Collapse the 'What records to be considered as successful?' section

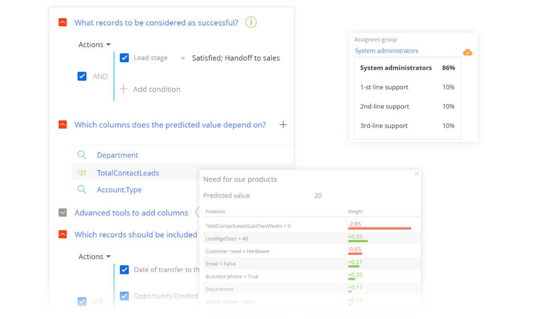point(63,22)
